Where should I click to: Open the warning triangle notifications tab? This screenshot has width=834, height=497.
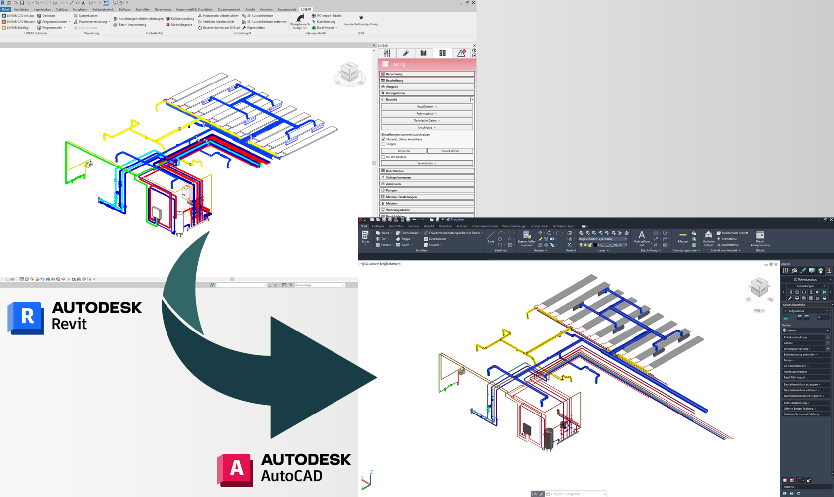(461, 53)
